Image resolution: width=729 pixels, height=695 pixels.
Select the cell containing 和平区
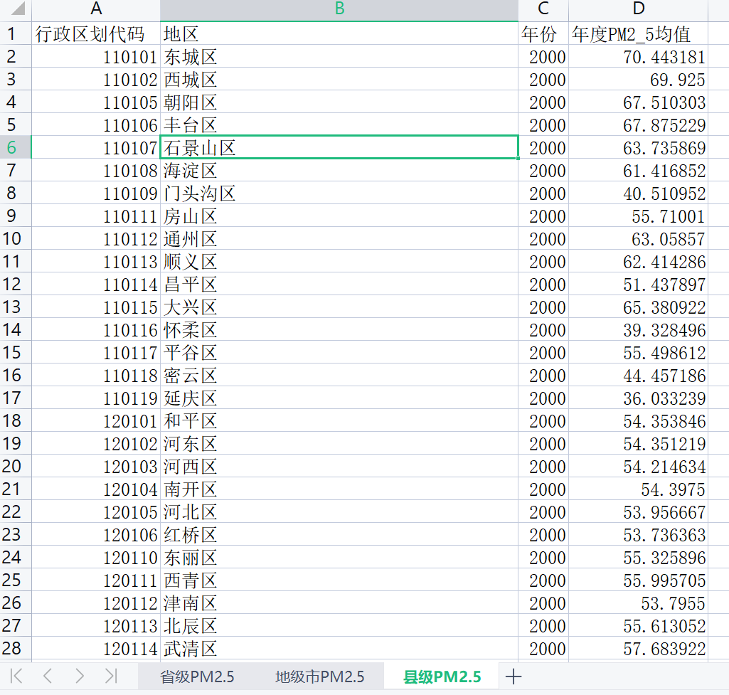[339, 420]
